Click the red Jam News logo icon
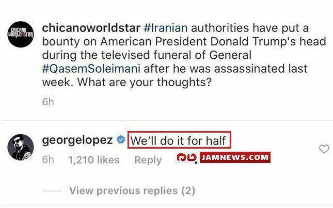Viewport: 333px width, 208px height. pos(187,157)
